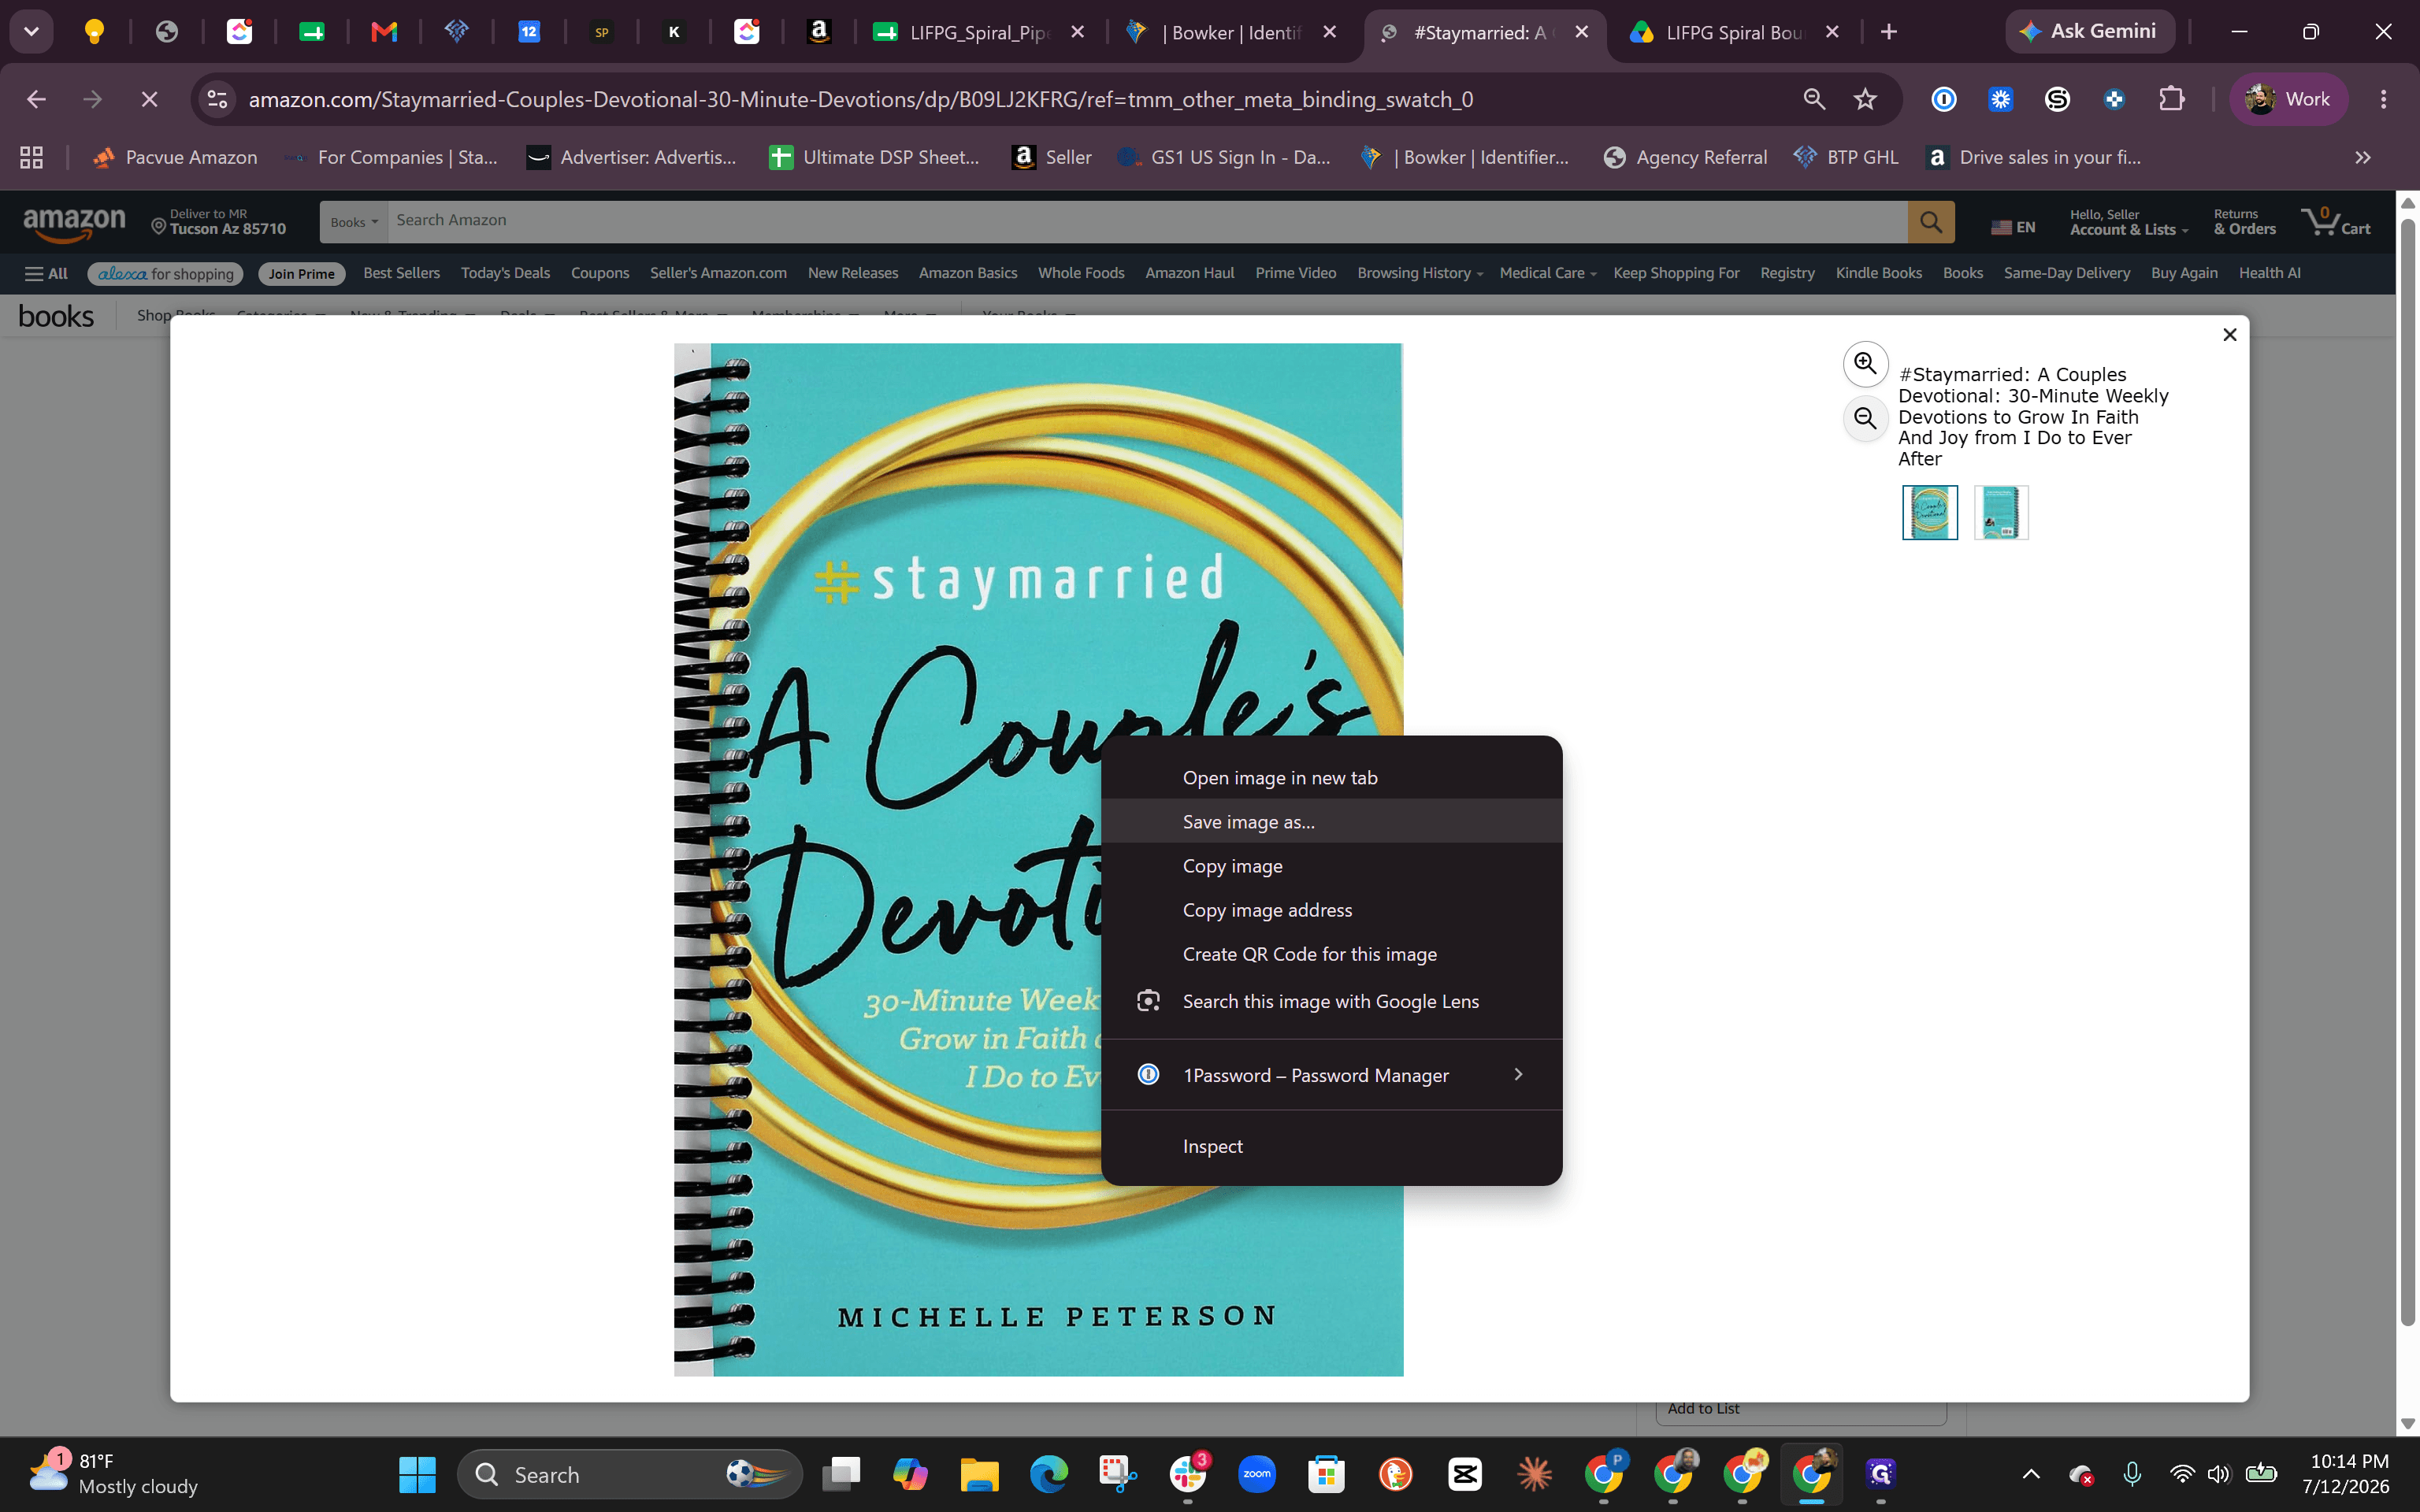Open the All hamburger menu

46,273
